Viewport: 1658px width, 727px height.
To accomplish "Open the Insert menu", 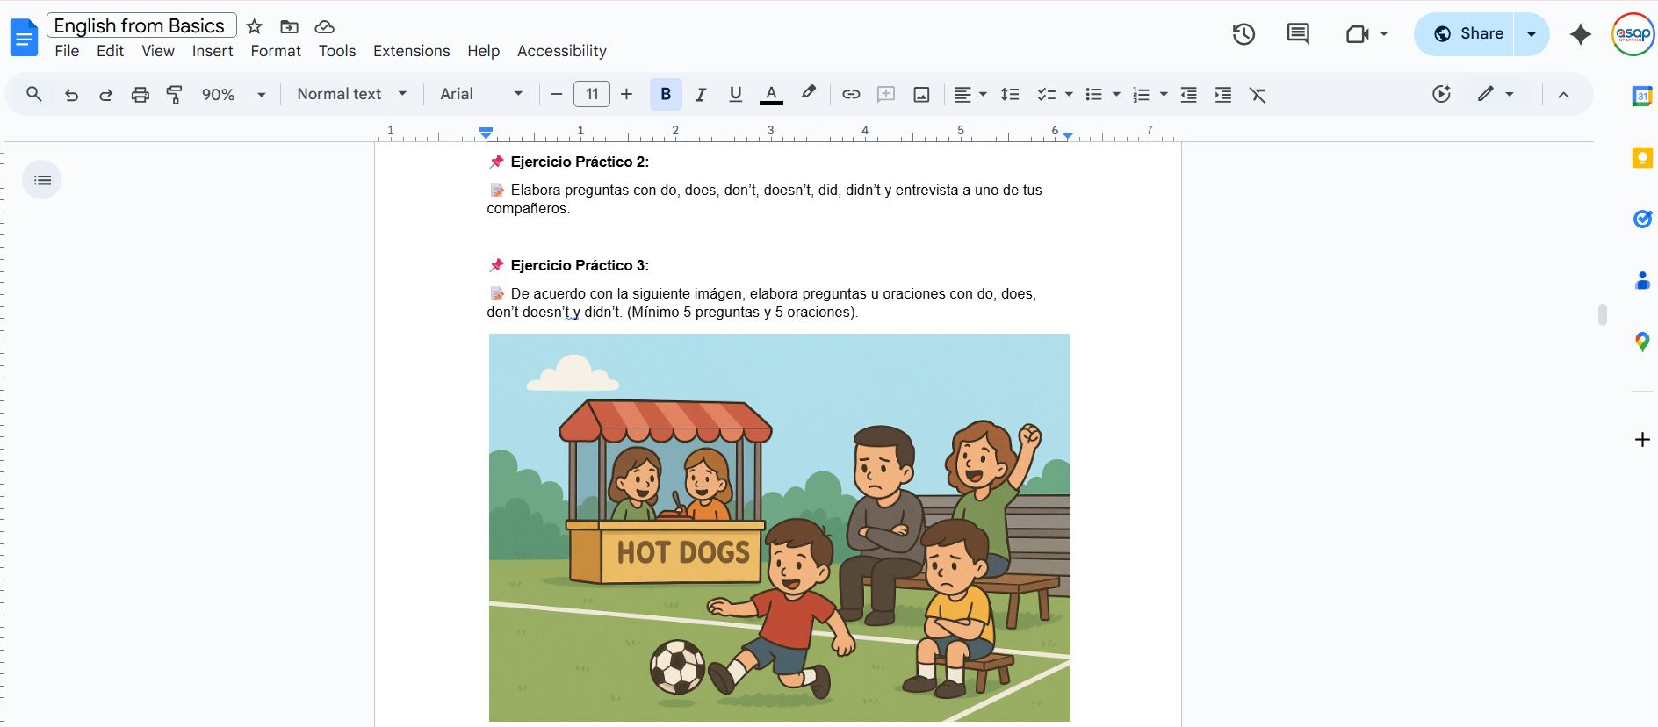I will click(x=213, y=51).
